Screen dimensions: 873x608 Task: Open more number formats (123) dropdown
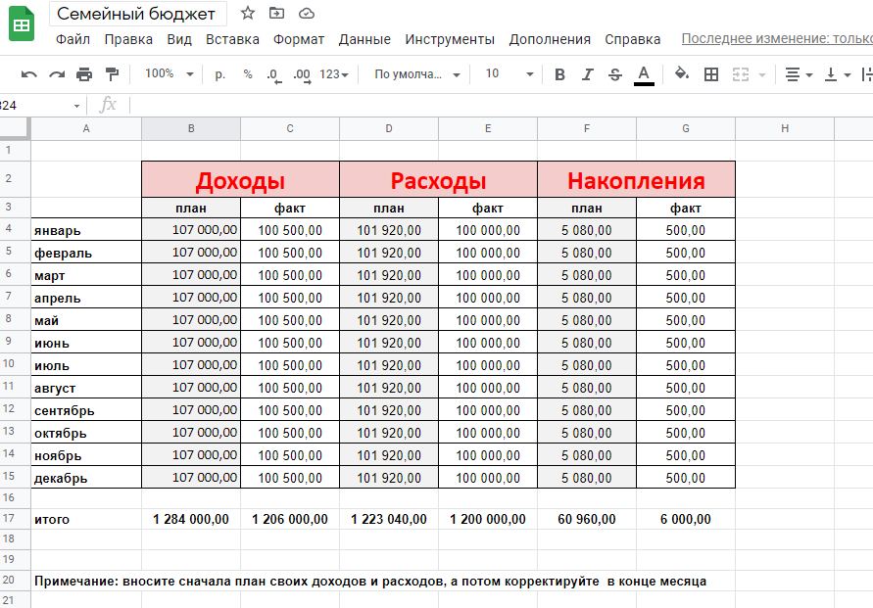click(x=333, y=74)
